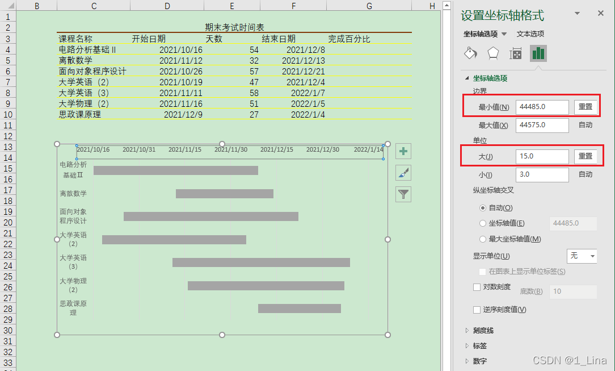Image resolution: width=615 pixels, height=371 pixels.
Task: Click the days cell showing 27
Action: coord(254,115)
